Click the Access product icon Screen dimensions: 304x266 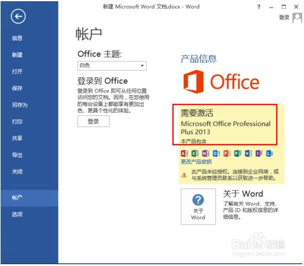click(x=184, y=153)
